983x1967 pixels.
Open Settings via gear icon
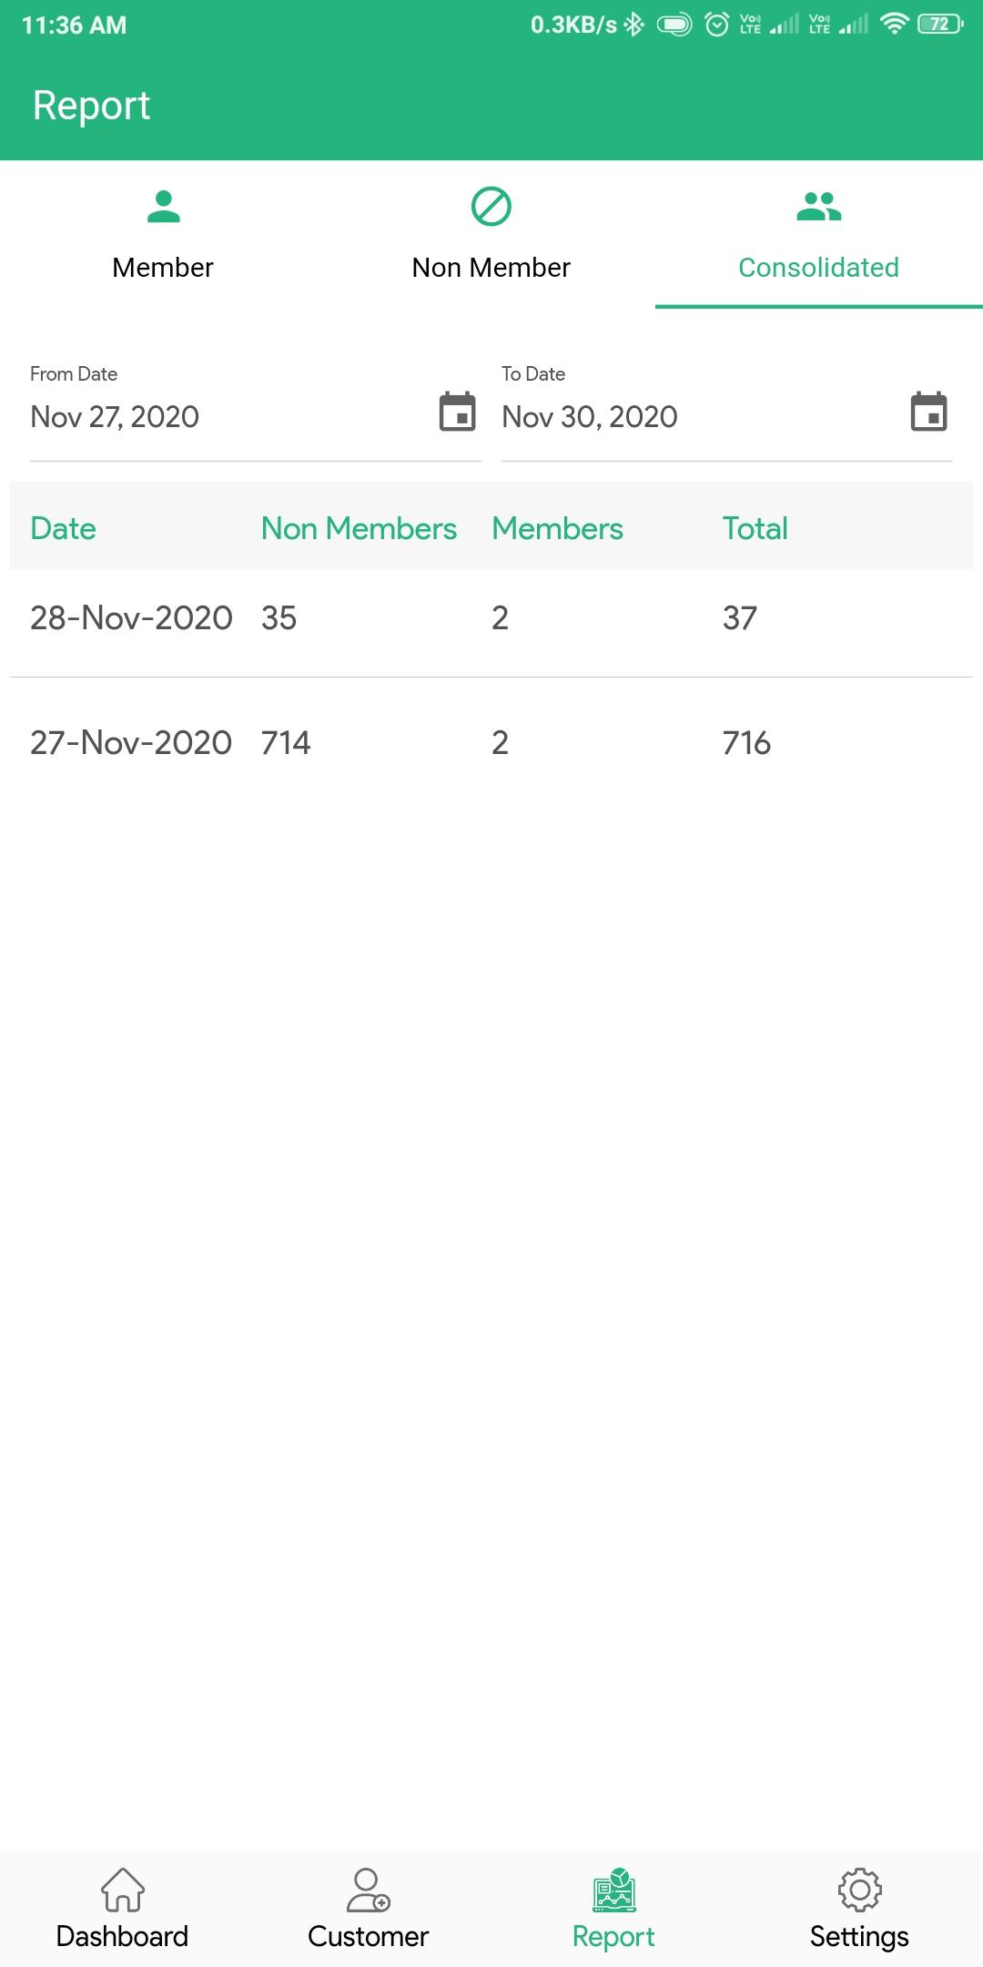pyautogui.click(x=860, y=1890)
